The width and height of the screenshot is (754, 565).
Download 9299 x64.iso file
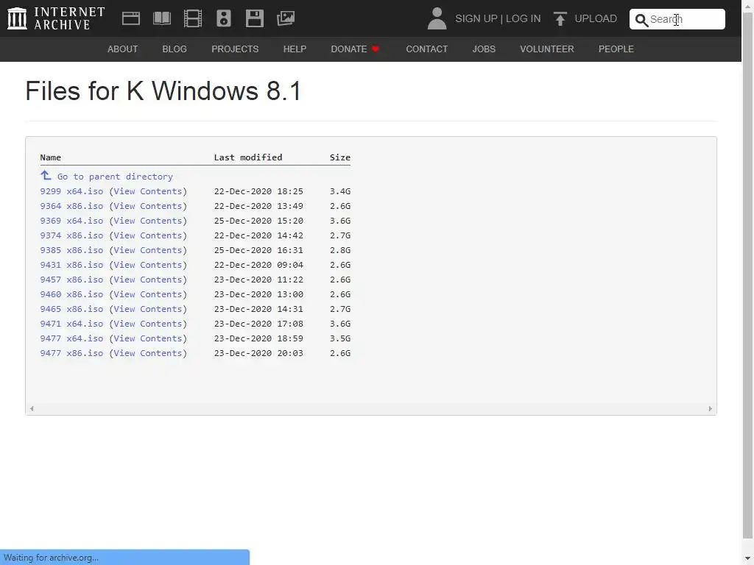(71, 191)
